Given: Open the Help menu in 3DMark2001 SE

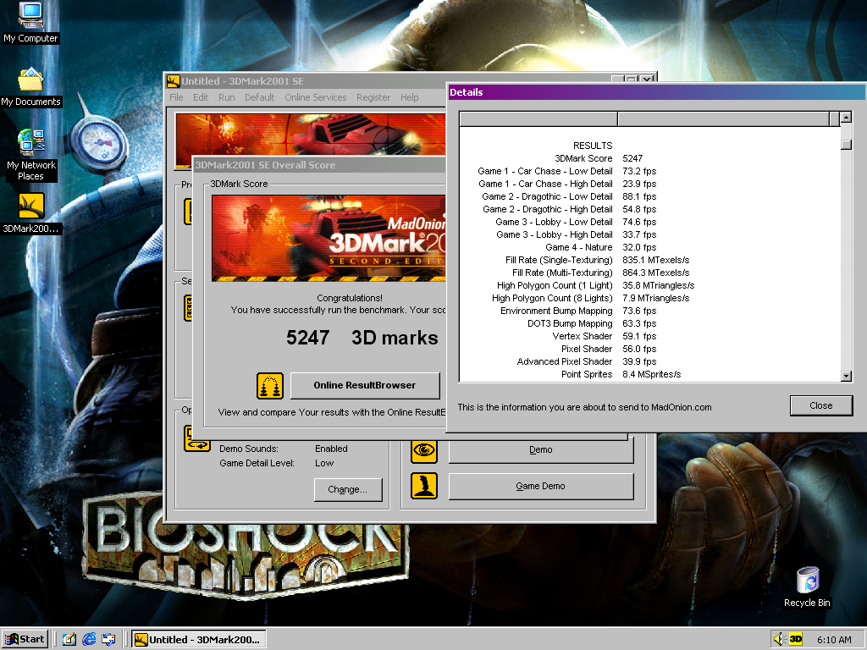Looking at the screenshot, I should (409, 97).
